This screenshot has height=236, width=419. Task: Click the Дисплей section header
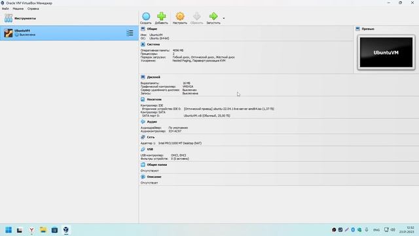[154, 77]
